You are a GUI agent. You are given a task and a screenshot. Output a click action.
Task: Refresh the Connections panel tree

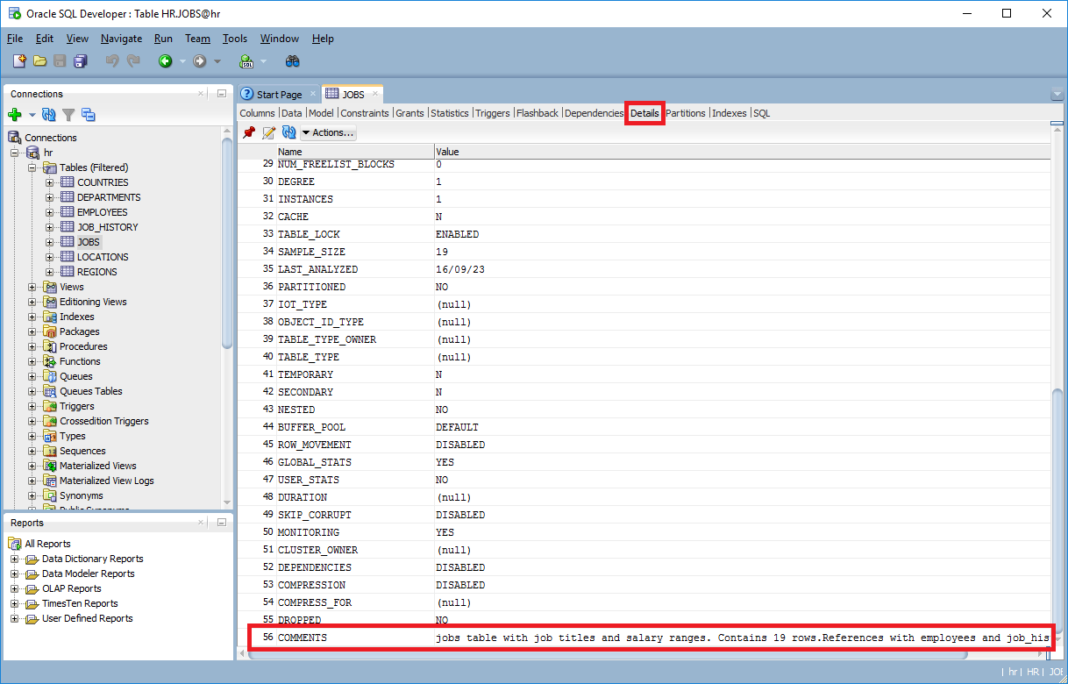(49, 115)
